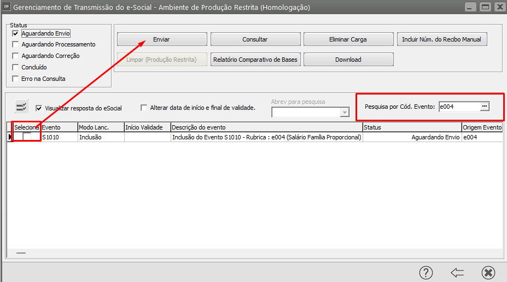Tick the Seleciona checkbox for S1010 row
507x282 pixels.
point(27,137)
